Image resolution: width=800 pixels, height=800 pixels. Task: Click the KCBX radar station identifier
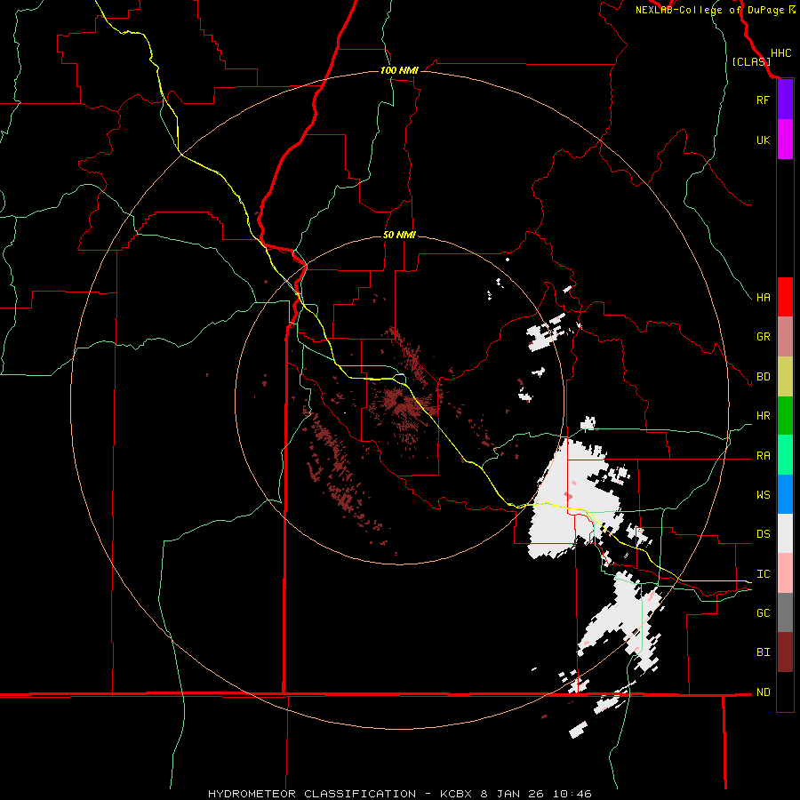point(457,794)
